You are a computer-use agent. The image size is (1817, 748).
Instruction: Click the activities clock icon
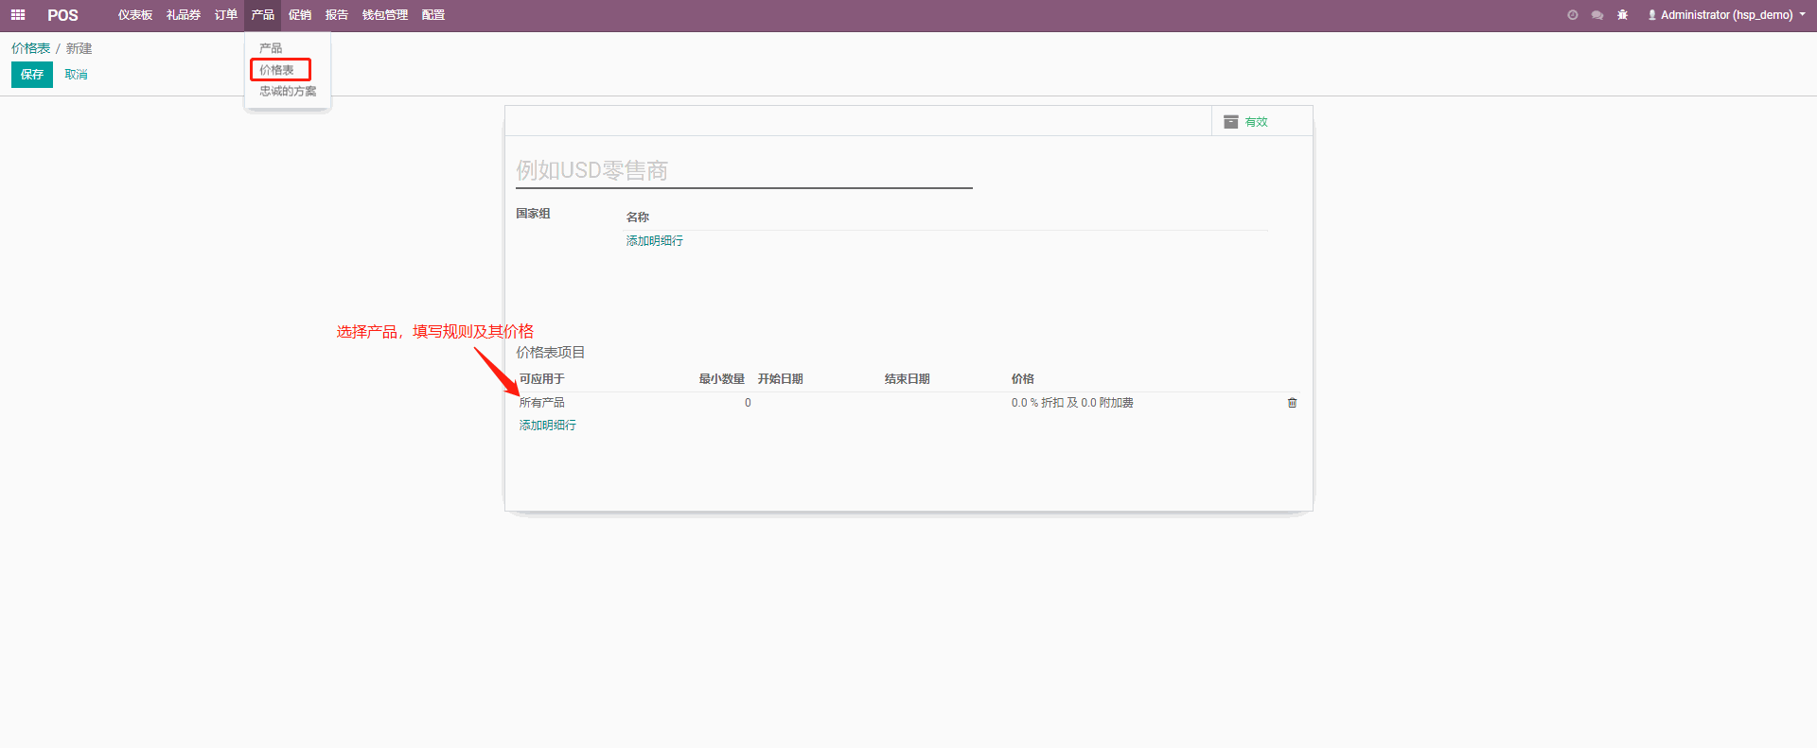1573,15
